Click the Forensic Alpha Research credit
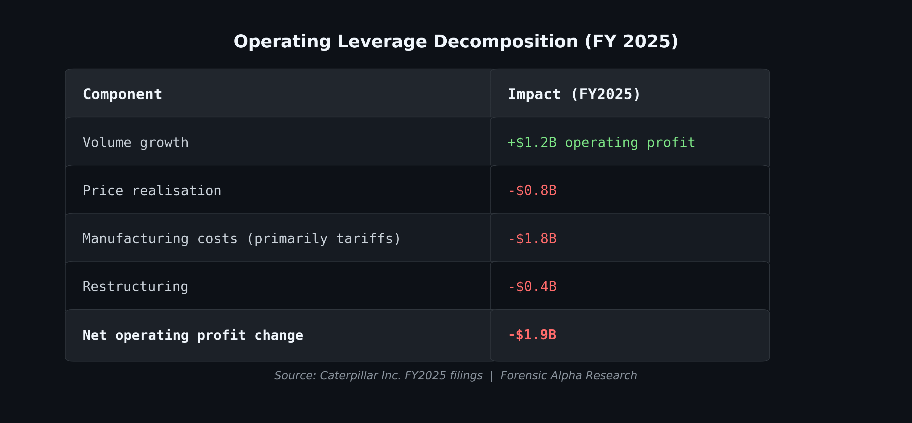Image resolution: width=912 pixels, height=423 pixels. coord(569,376)
